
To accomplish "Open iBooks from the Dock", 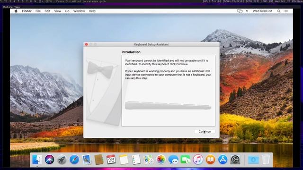I will click(x=210, y=160).
